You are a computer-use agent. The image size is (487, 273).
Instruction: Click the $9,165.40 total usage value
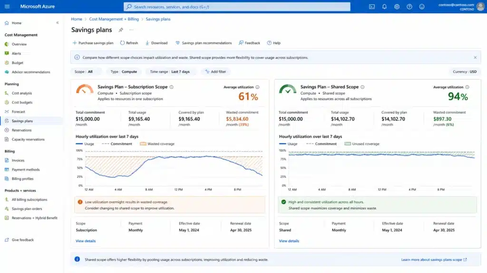click(139, 119)
